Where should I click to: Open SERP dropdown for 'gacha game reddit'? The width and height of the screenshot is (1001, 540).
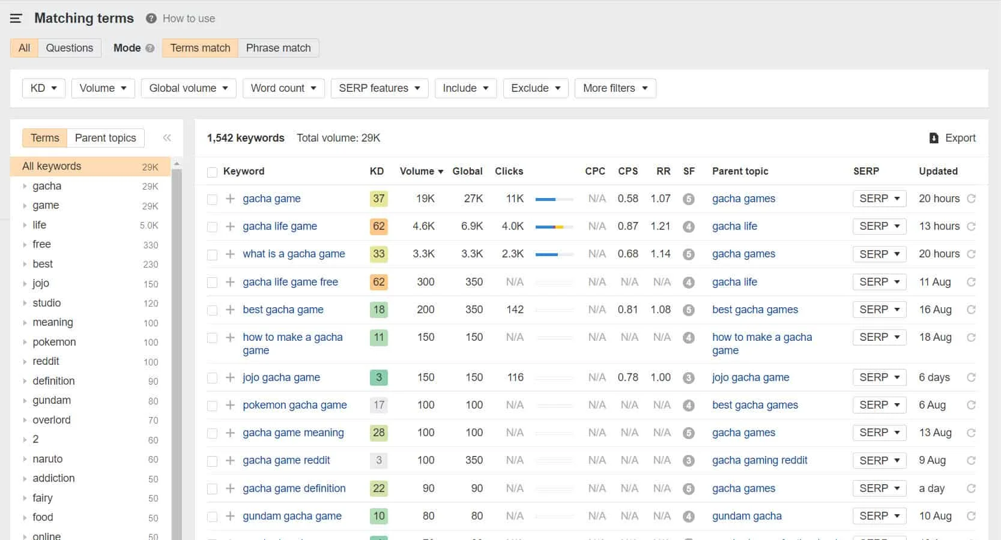pos(879,461)
